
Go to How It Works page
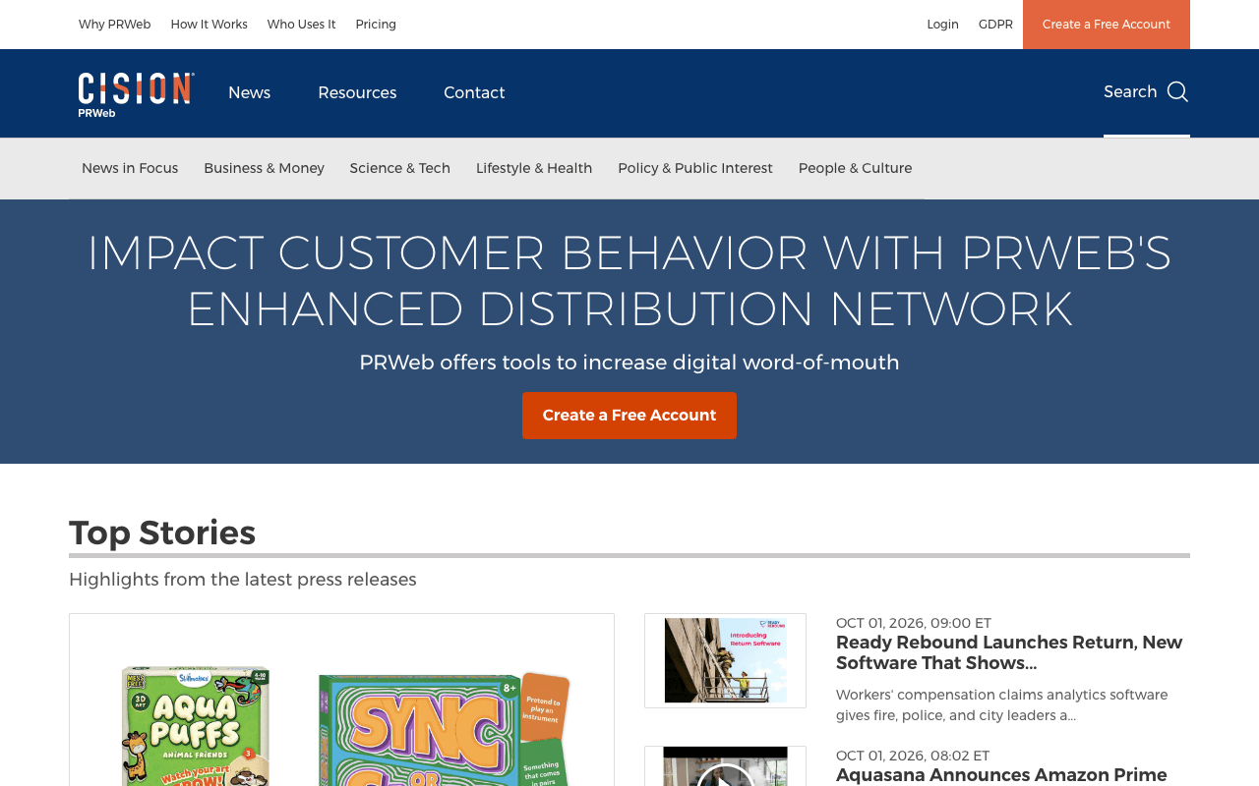pos(209,25)
